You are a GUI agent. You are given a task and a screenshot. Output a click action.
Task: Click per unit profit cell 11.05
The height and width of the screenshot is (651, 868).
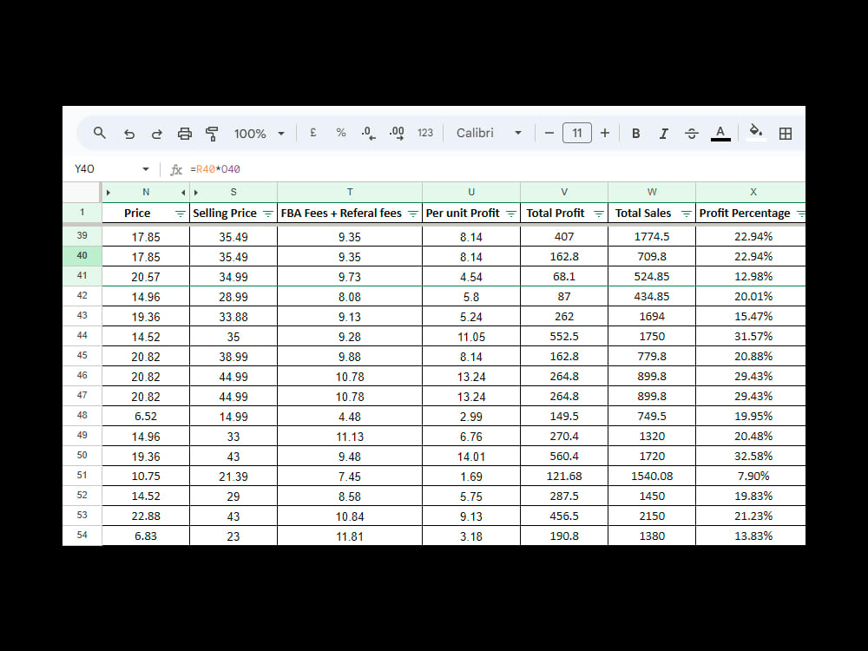click(471, 337)
